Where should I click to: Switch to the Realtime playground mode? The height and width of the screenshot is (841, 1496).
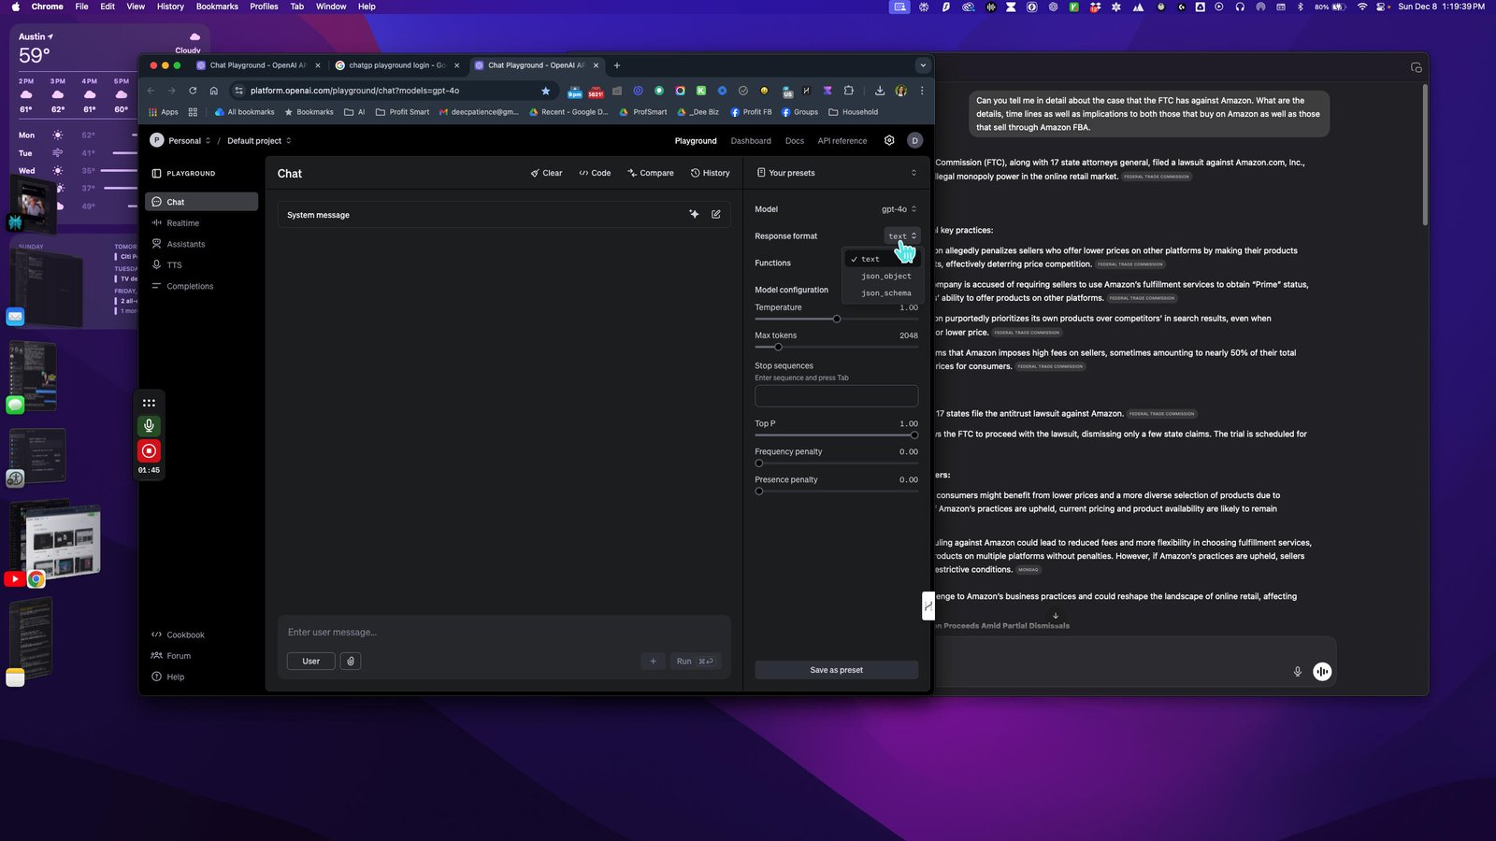[x=201, y=222]
